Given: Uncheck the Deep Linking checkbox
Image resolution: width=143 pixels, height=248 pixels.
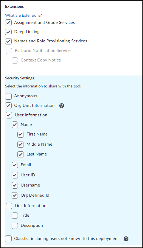Looking at the screenshot, I should click(8, 32).
